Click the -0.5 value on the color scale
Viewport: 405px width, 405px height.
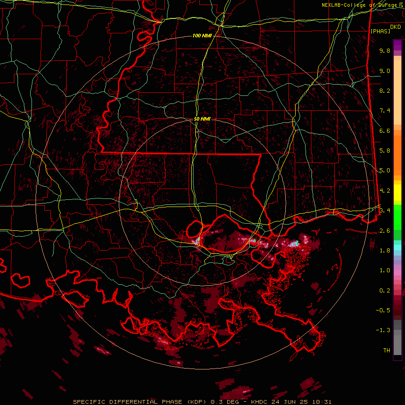pos(383,310)
